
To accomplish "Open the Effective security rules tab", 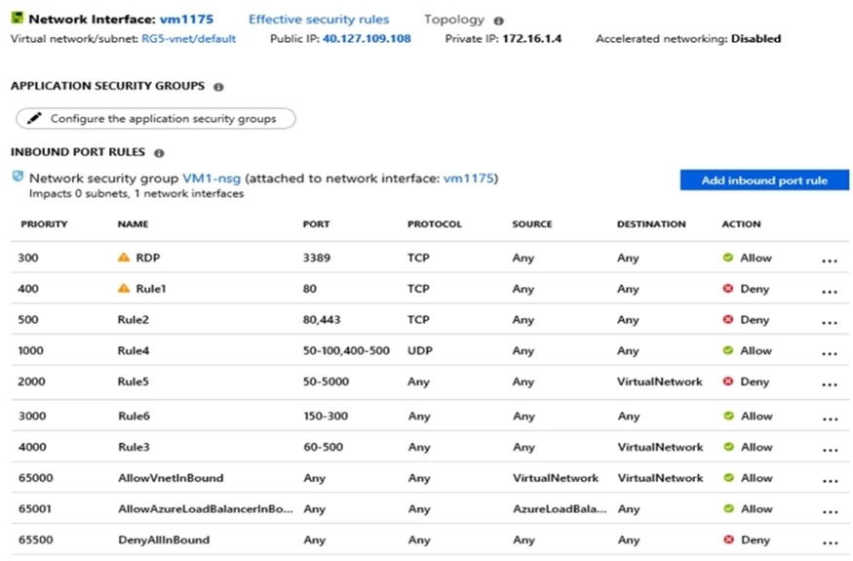I will click(x=319, y=20).
